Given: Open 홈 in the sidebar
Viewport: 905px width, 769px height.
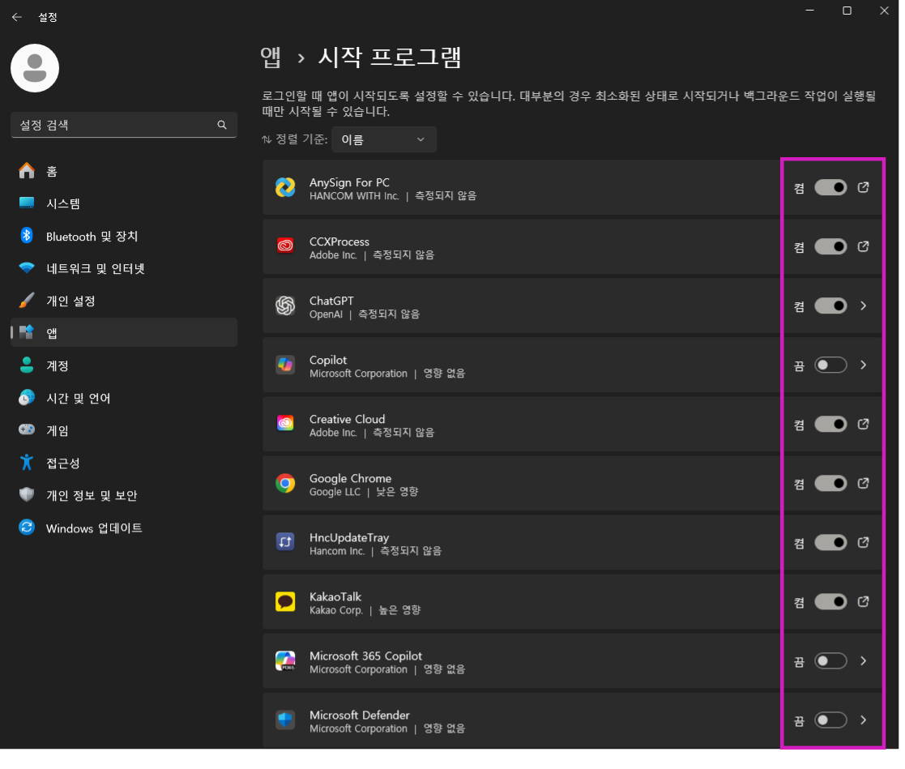Looking at the screenshot, I should click(x=124, y=172).
